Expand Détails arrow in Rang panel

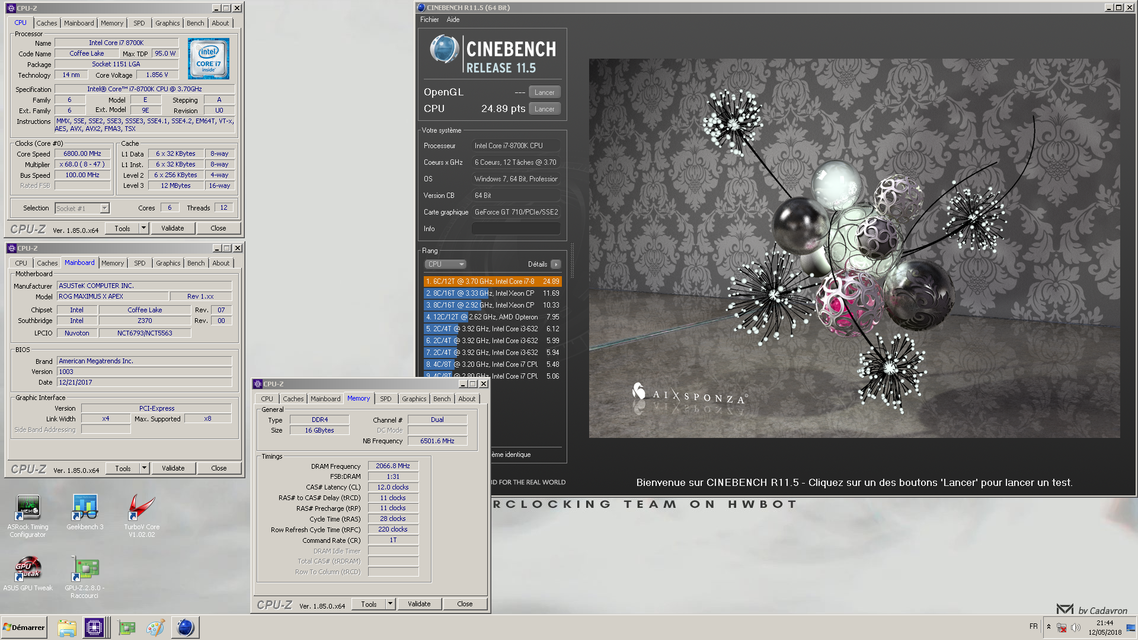555,264
